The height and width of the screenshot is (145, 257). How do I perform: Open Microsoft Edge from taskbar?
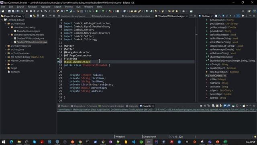pos(11,142)
